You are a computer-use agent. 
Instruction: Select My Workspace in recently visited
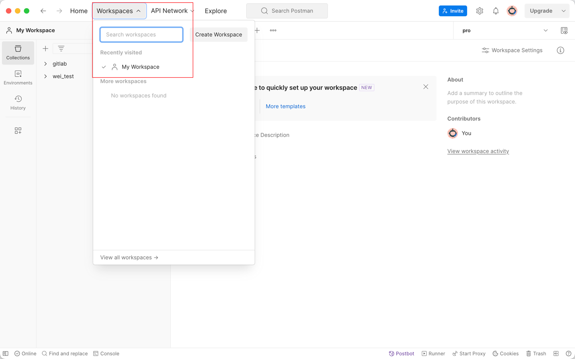[140, 67]
